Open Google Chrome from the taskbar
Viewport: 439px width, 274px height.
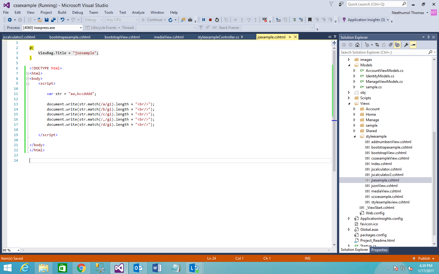(x=81, y=268)
